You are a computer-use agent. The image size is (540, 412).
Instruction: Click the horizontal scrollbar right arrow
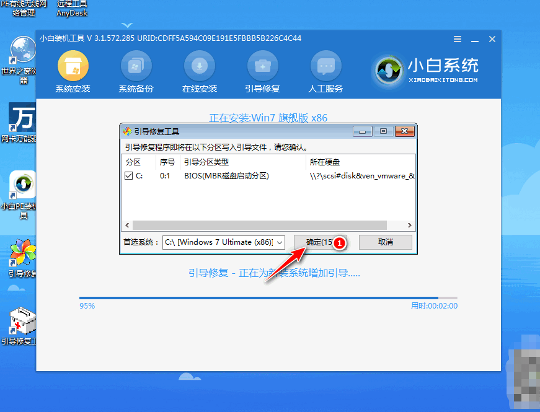pyautogui.click(x=409, y=225)
